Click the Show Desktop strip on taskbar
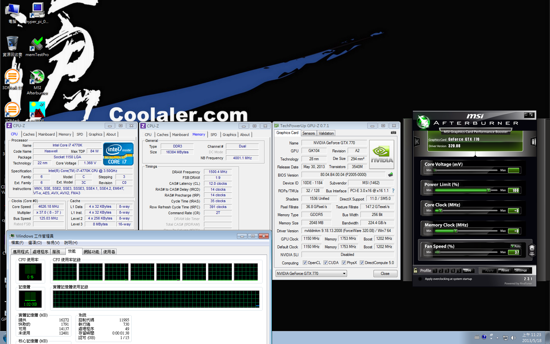 (x=547, y=337)
